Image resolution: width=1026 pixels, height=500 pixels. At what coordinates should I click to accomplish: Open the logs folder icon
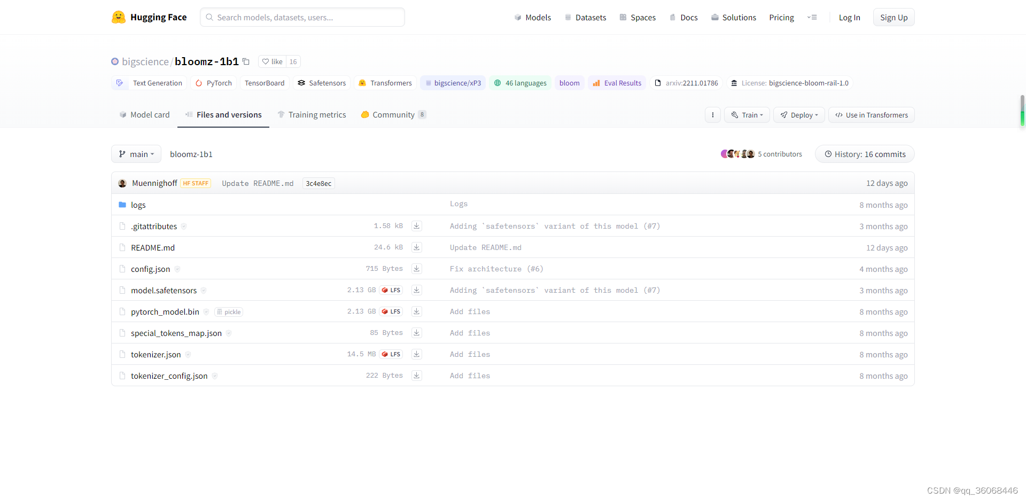122,205
